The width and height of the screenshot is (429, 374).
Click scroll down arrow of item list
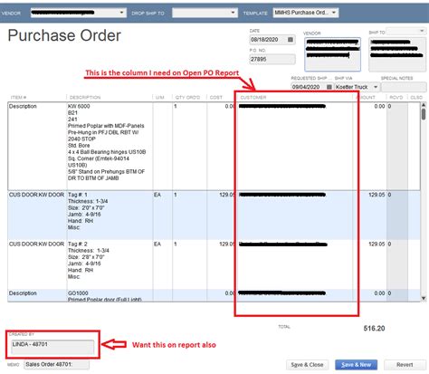424,298
